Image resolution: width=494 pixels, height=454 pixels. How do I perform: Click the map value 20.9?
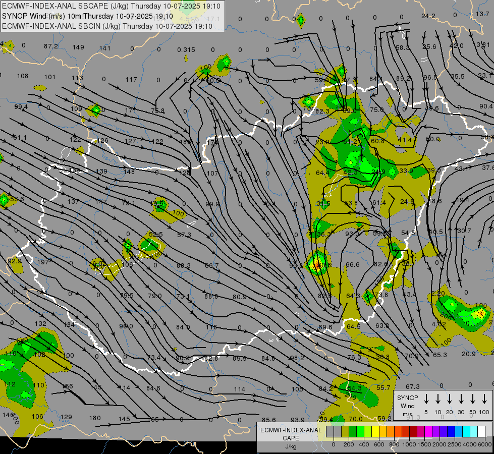coord(468,354)
